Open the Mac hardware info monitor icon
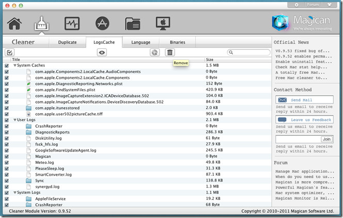The height and width of the screenshot is (218, 343). tap(163, 23)
